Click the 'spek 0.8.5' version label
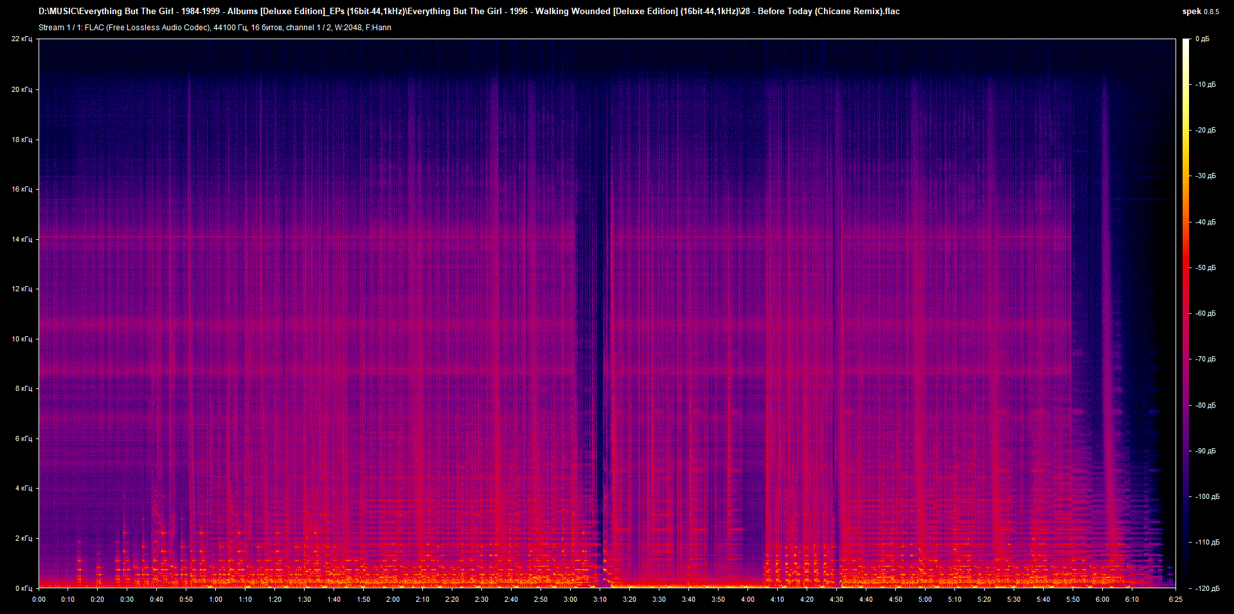This screenshot has height=614, width=1234. pyautogui.click(x=1201, y=12)
